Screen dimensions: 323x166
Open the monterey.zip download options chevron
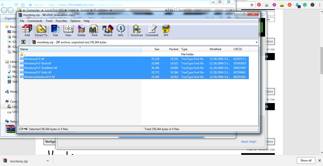tap(48, 161)
